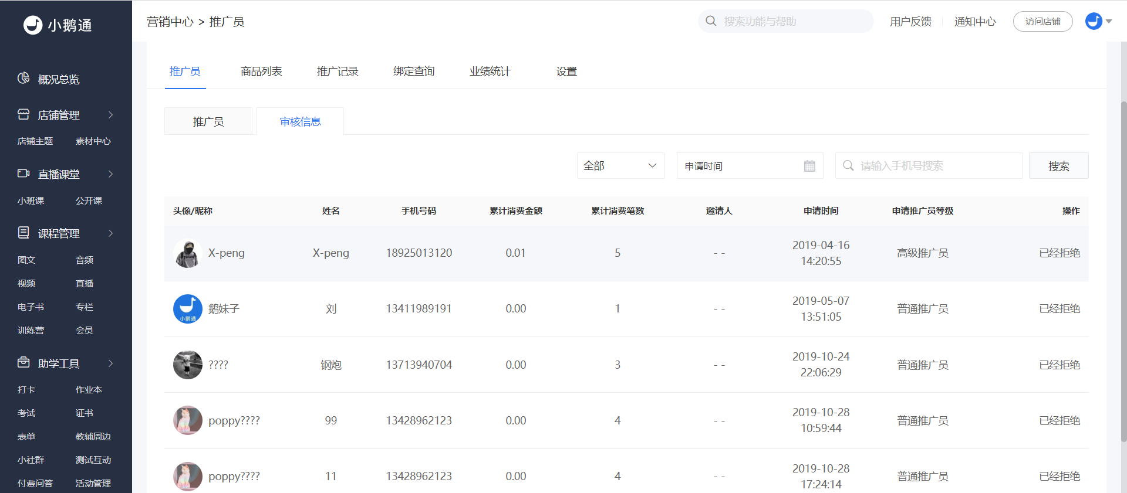1127x493 pixels.
Task: Click the 助学工具 toolbox icon
Action: tap(23, 362)
